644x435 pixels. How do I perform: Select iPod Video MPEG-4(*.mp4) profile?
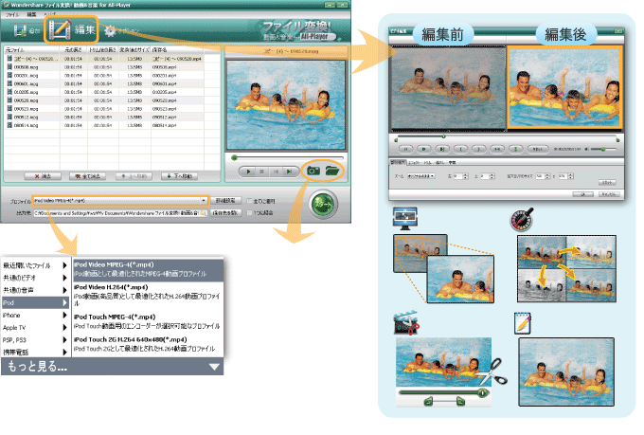(x=148, y=269)
